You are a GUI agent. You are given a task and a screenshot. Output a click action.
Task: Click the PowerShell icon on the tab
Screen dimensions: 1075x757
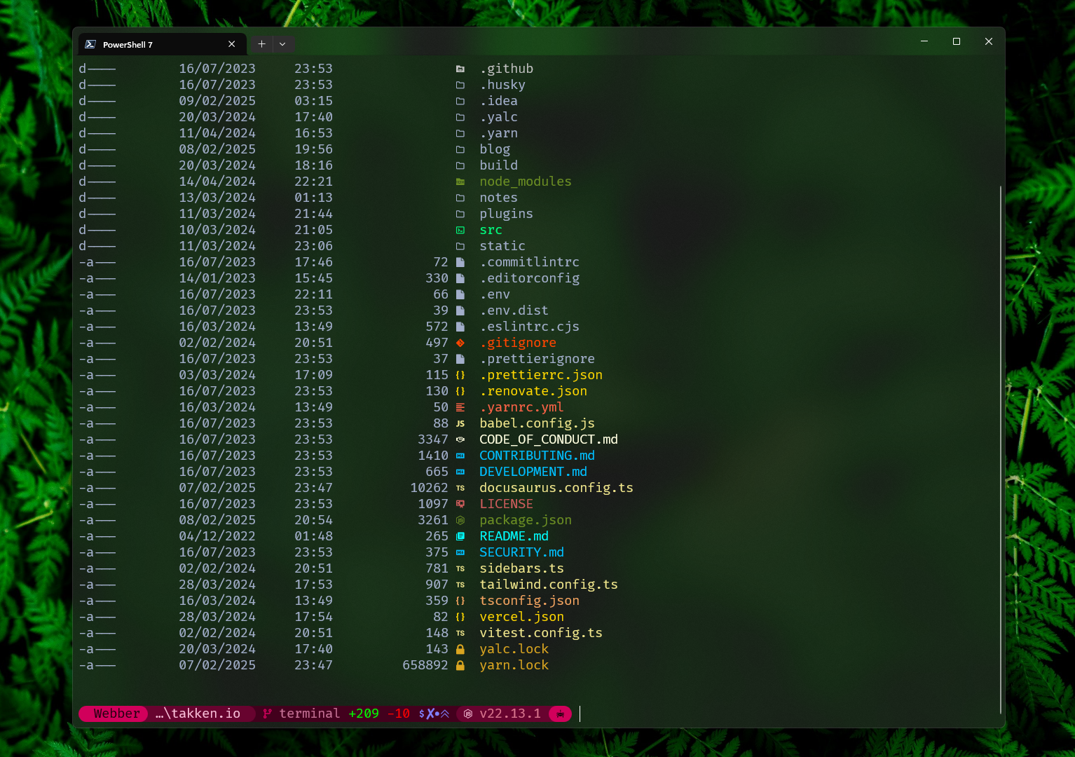90,43
